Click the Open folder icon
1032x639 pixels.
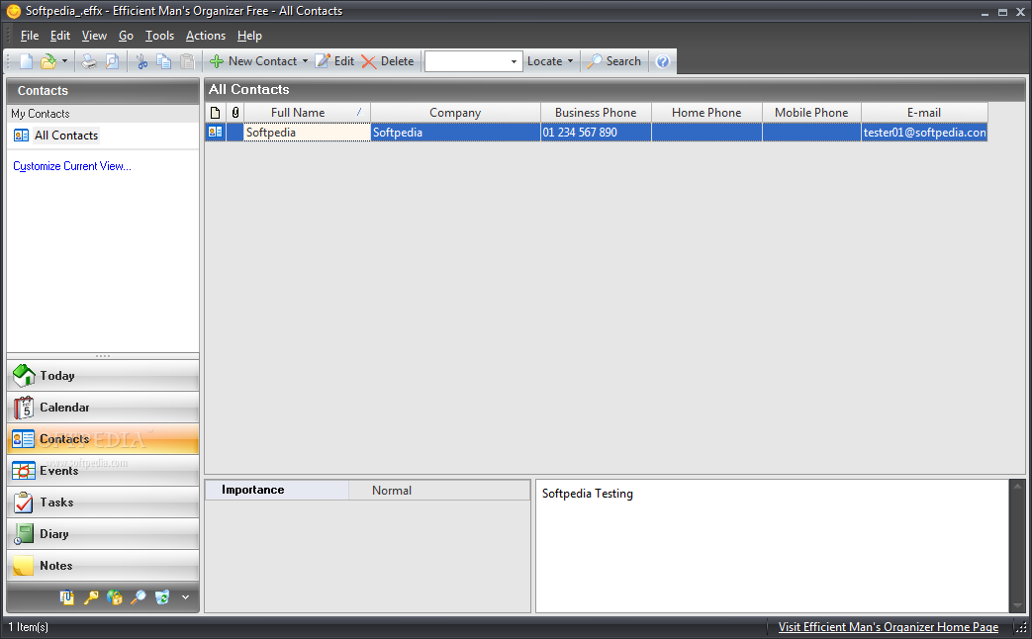[x=48, y=61]
